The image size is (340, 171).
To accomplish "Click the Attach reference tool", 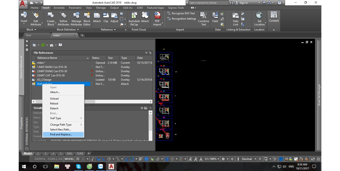I will (97, 17).
